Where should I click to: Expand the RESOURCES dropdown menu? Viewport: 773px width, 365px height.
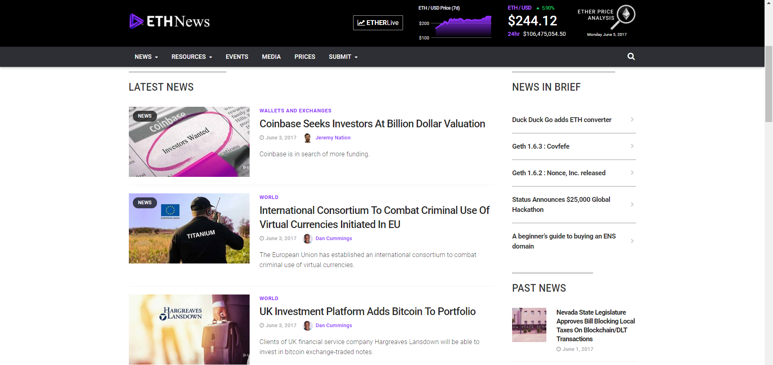coord(192,57)
